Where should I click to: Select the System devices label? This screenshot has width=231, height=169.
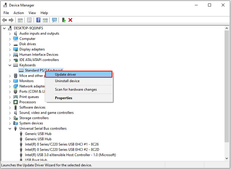31,123
